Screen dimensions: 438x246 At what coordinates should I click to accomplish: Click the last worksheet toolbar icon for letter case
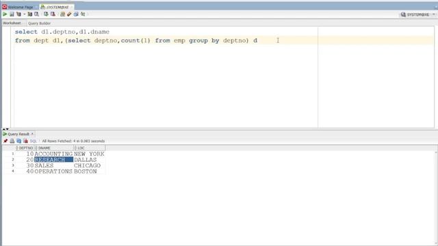click(83, 14)
